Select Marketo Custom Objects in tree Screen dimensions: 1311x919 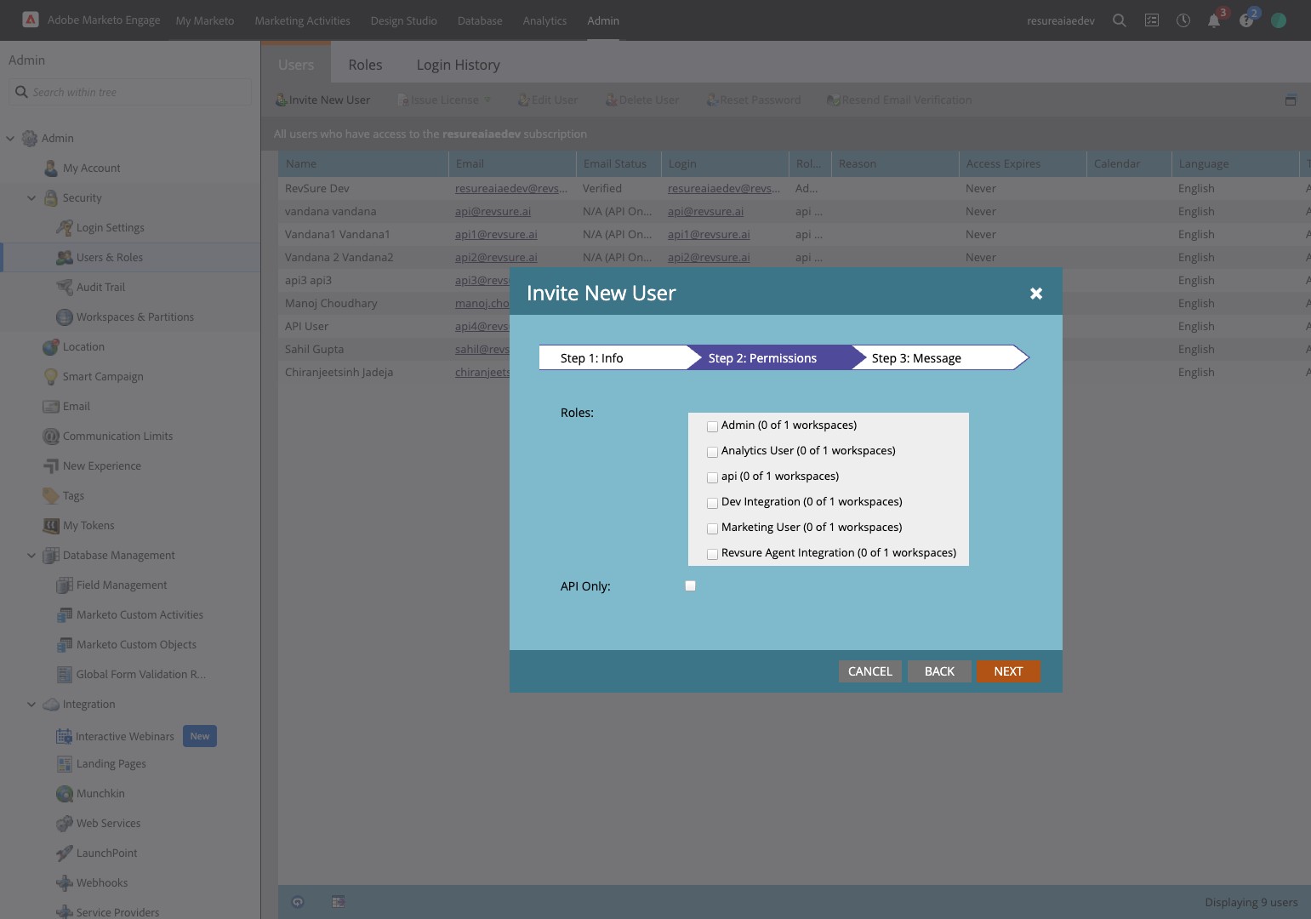pyautogui.click(x=136, y=644)
